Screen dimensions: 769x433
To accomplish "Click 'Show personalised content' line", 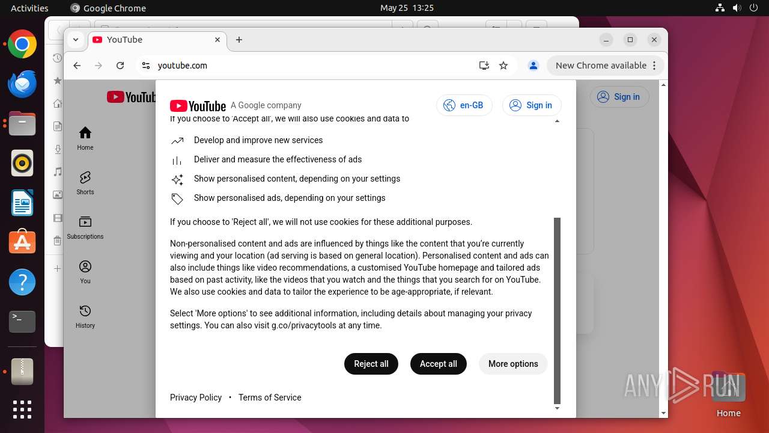I will (x=297, y=179).
